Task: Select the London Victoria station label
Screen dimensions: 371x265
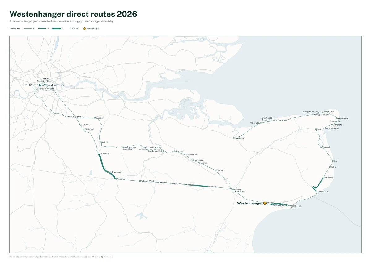Action: 45,88
